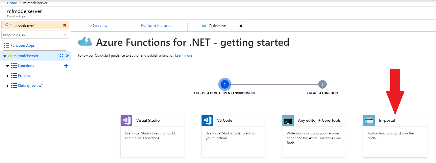The image size is (436, 163).
Task: Click the In-portal browser window icon
Action: point(369,121)
